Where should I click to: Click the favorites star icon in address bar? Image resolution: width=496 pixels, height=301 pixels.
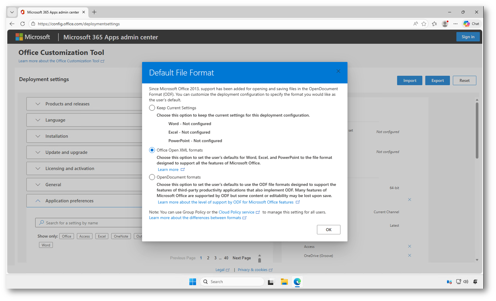coord(424,24)
